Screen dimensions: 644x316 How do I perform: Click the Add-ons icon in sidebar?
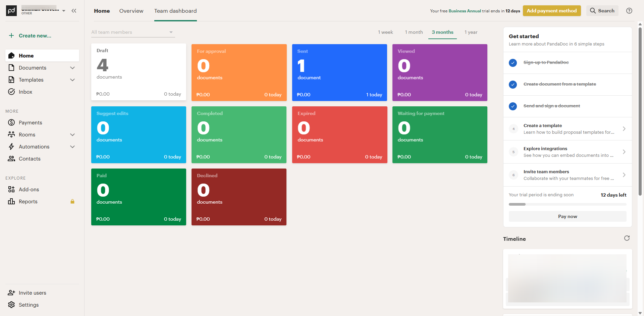[11, 190]
